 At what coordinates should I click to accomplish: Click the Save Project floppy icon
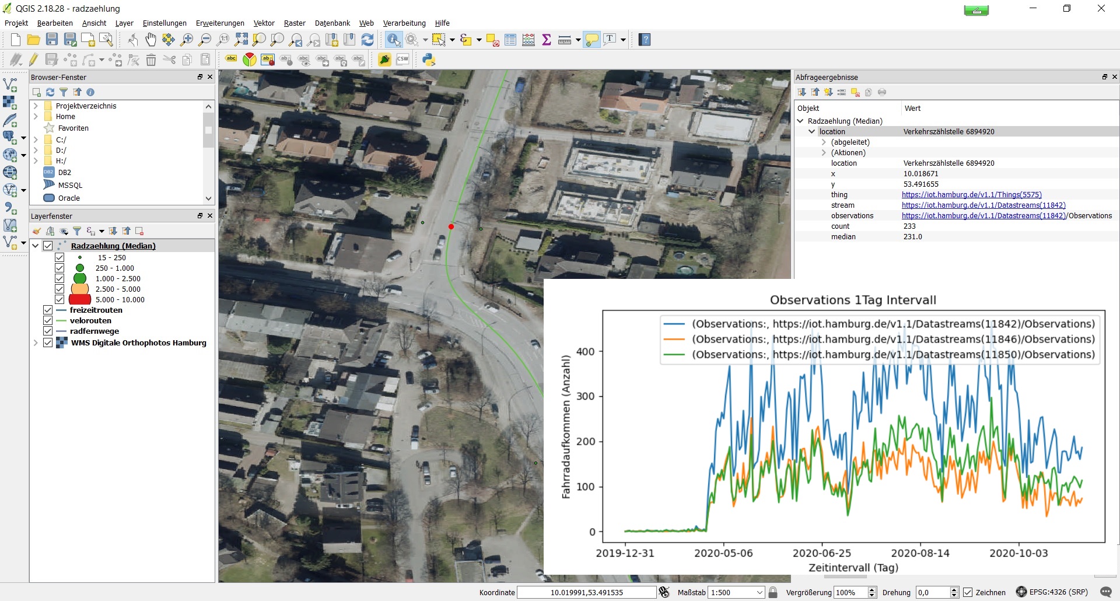pyautogui.click(x=52, y=40)
